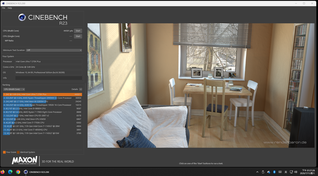
Task: Open the volume speaker tray icon
Action: 296,172
